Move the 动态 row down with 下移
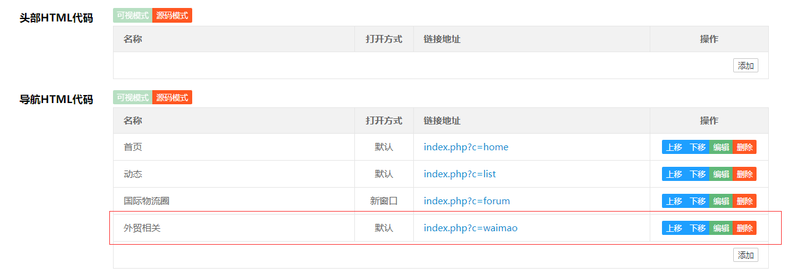 click(698, 174)
